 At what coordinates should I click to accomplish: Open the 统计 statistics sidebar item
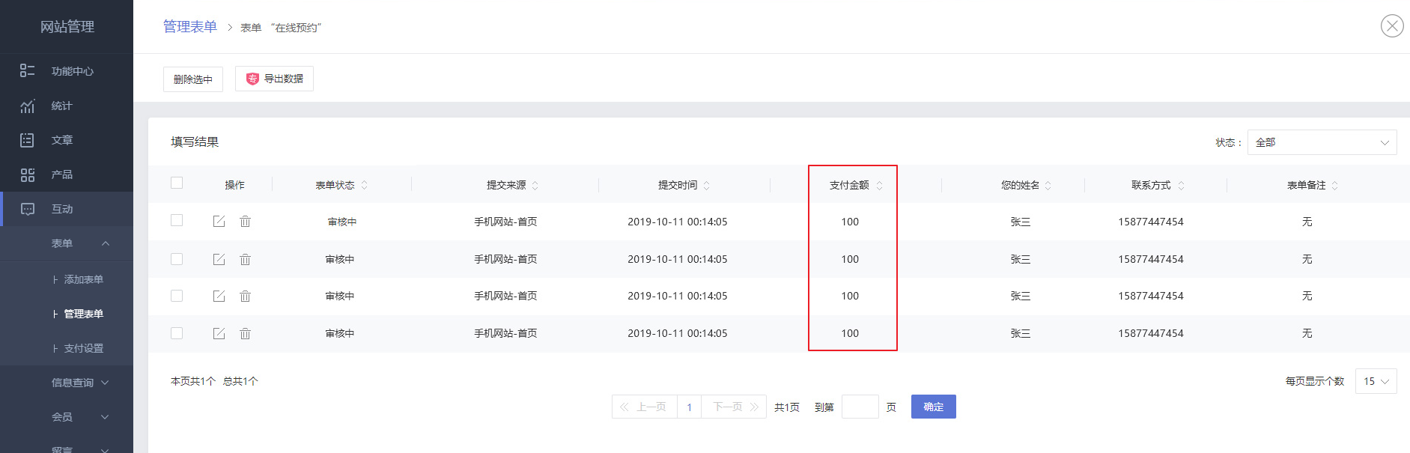[x=61, y=106]
